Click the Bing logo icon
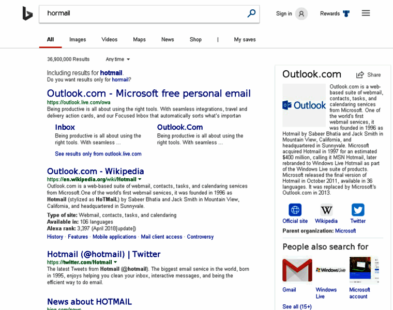This screenshot has height=310, width=393. (x=27, y=13)
